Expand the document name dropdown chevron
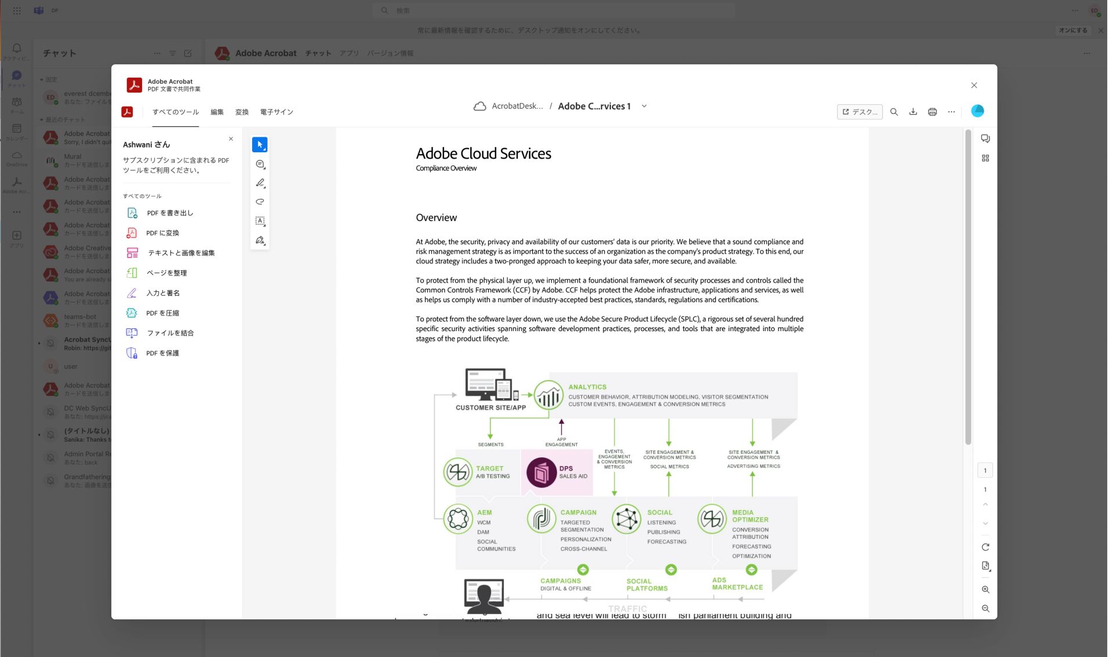Screen dimensions: 1113x657 tap(644, 106)
